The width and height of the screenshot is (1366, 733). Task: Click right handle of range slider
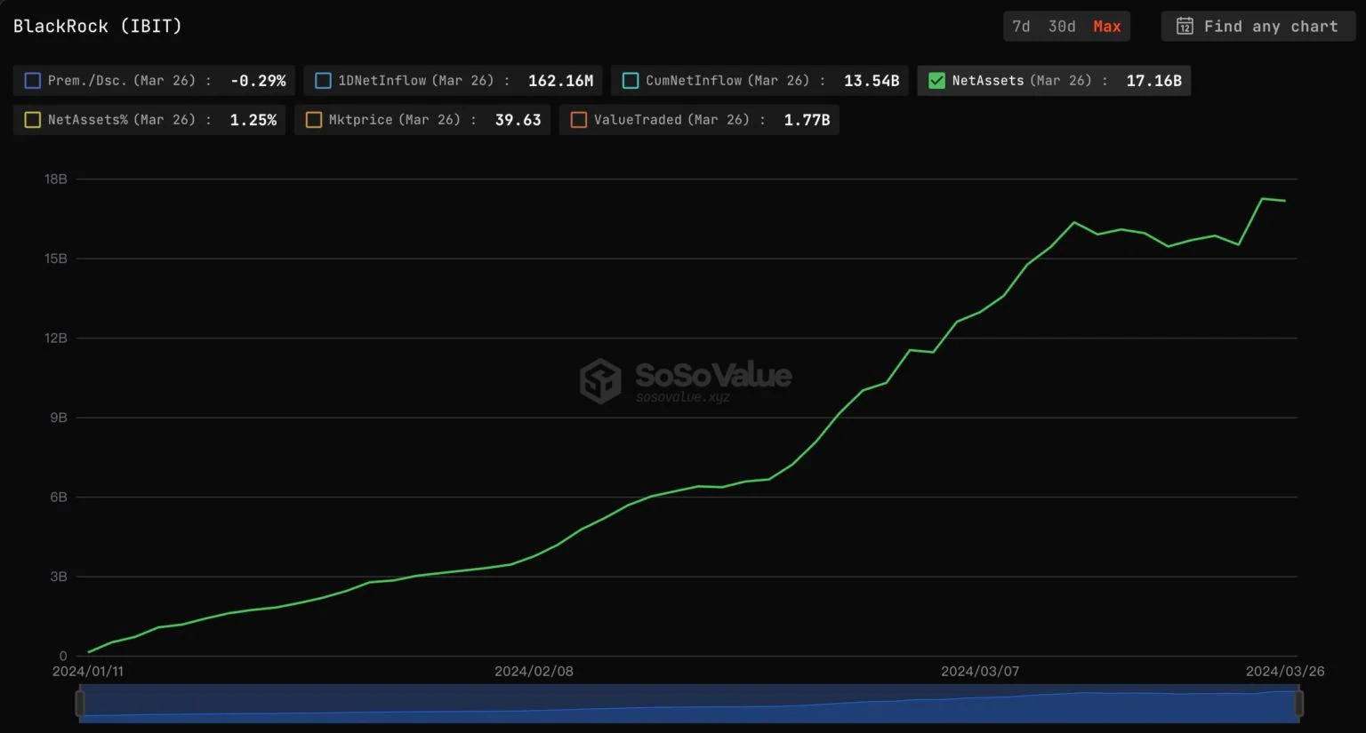tap(1298, 704)
